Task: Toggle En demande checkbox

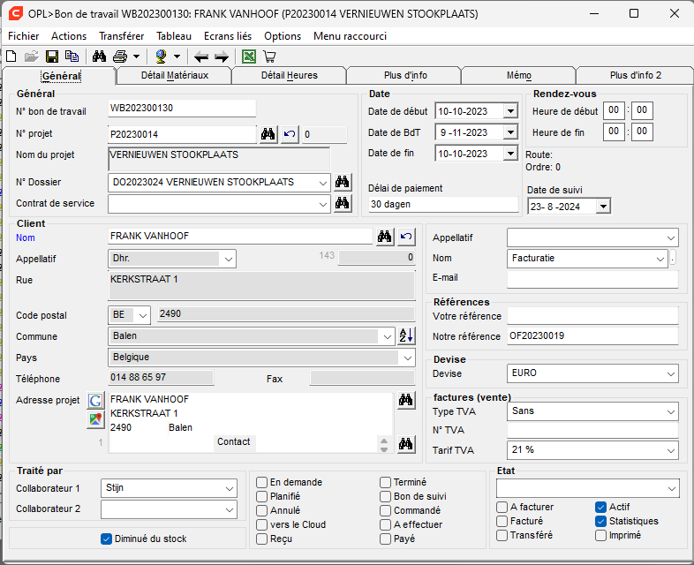Action: click(x=262, y=482)
